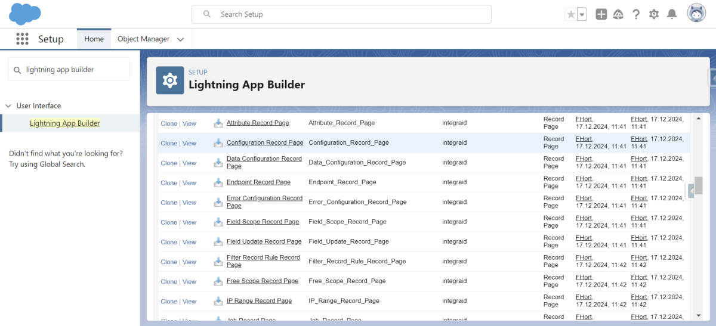Clone the IP Range Record Page

click(169, 301)
